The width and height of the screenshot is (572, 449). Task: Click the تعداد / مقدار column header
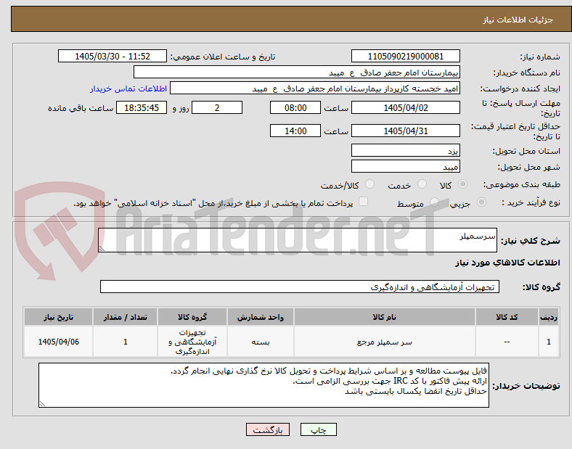pos(125,317)
